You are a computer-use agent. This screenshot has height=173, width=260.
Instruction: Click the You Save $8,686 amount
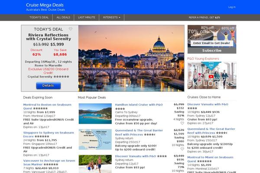point(60,54)
